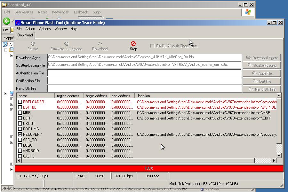This screenshot has width=288, height=192.
Task: Check the CACHE partition checkbox
Action: [x=20, y=156]
